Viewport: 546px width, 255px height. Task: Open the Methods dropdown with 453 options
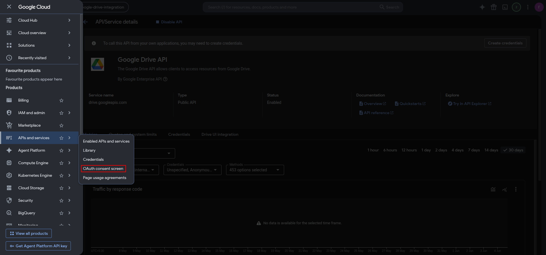(x=255, y=170)
